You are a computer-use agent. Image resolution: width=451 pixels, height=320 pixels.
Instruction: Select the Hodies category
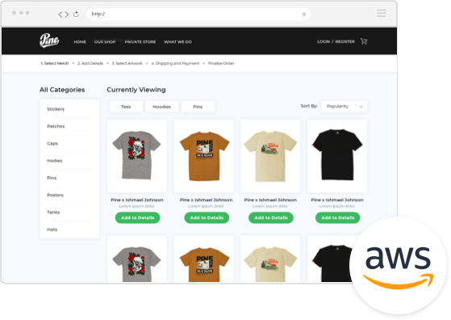coord(55,161)
